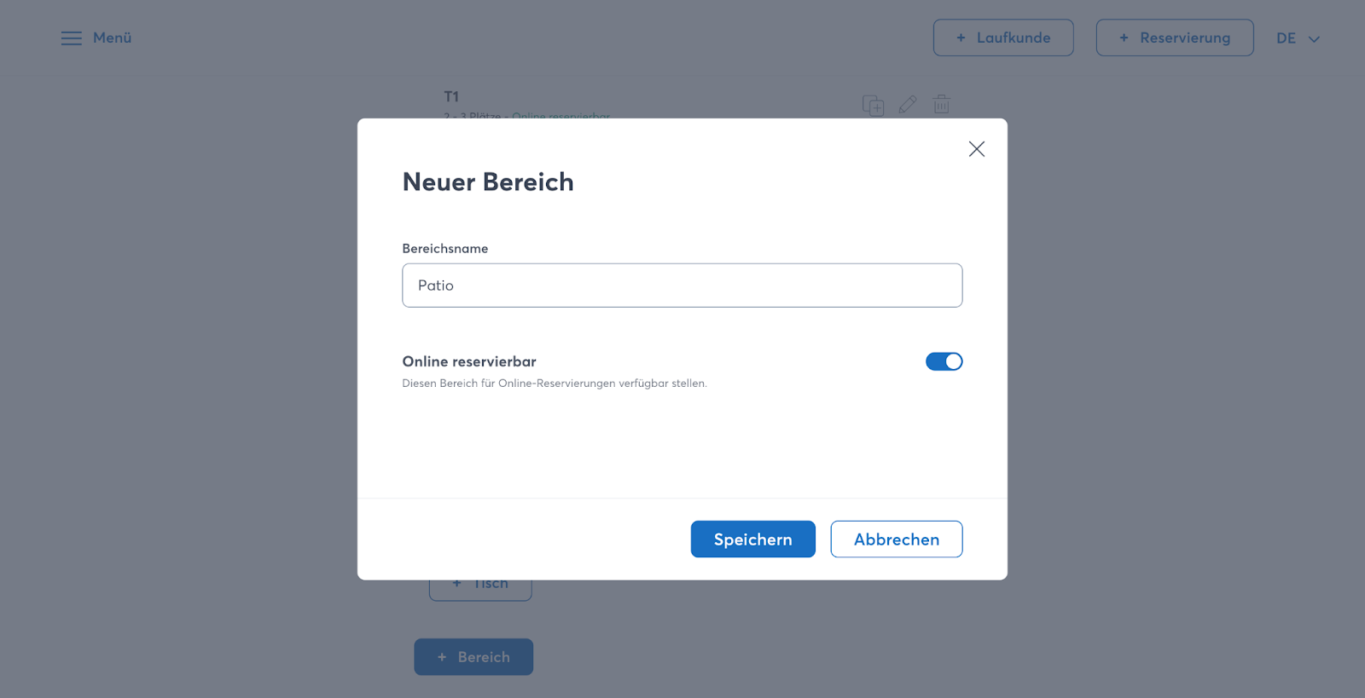The image size is (1365, 698).
Task: Expand the chevron next to DE
Action: point(1314,39)
